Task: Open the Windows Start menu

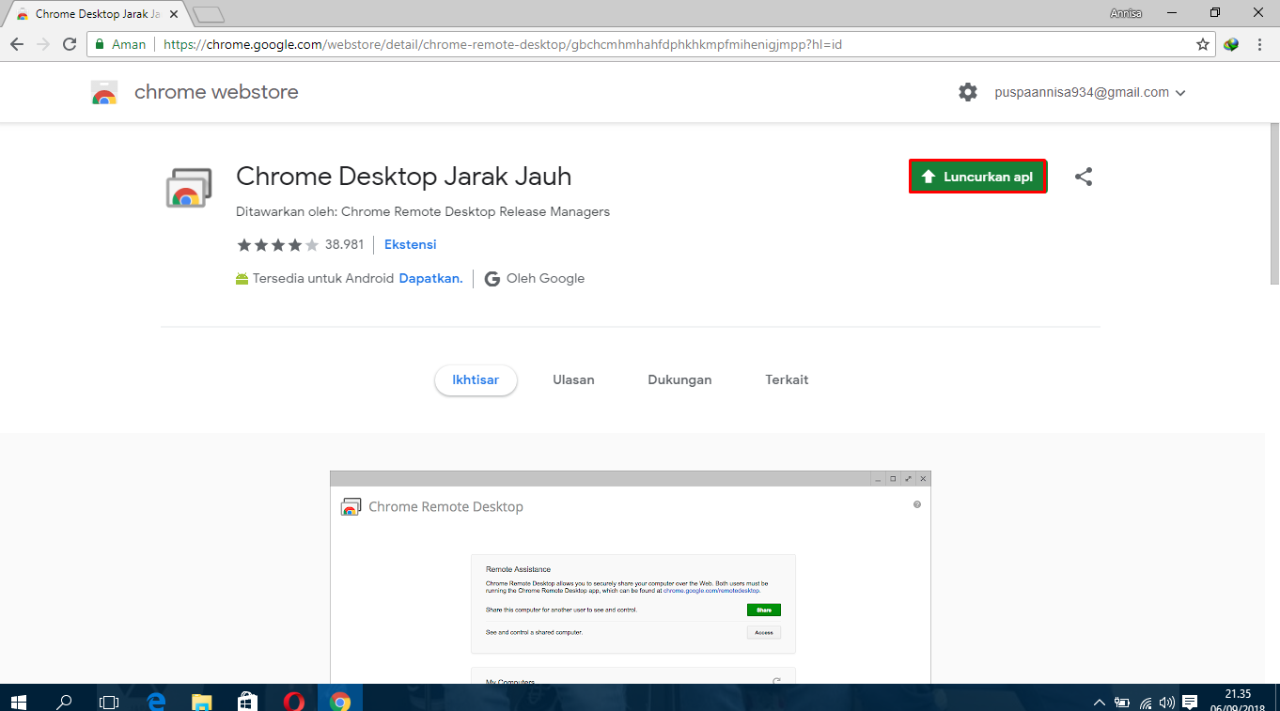Action: coord(19,701)
